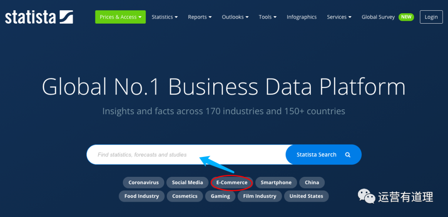Click the magnifier icon in Statista Search
The height and width of the screenshot is (217, 448).
(x=348, y=155)
